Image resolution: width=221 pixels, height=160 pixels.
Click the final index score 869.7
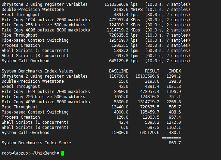click(x=175, y=143)
